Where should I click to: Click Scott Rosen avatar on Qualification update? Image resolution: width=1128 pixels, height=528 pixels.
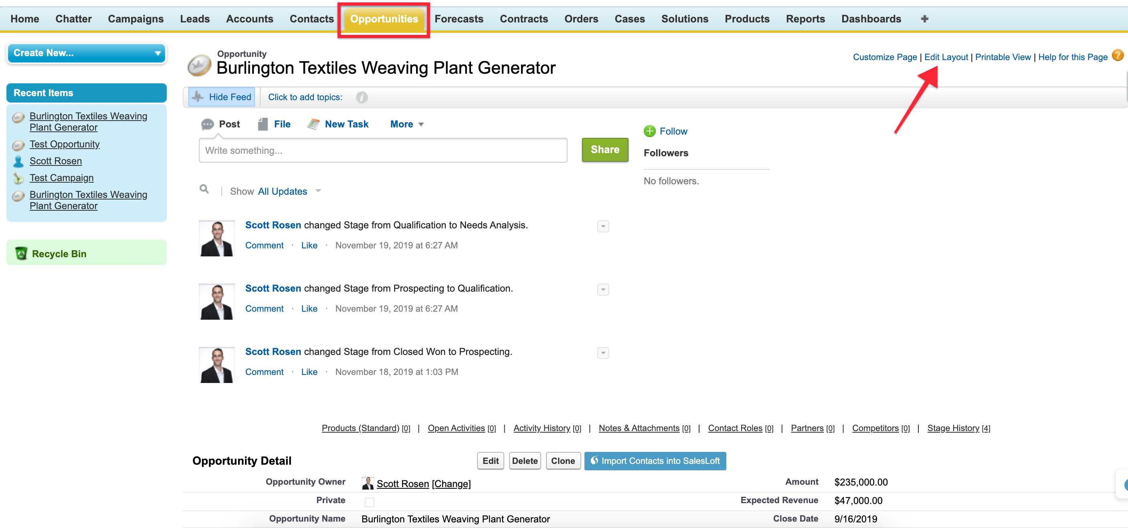click(217, 302)
